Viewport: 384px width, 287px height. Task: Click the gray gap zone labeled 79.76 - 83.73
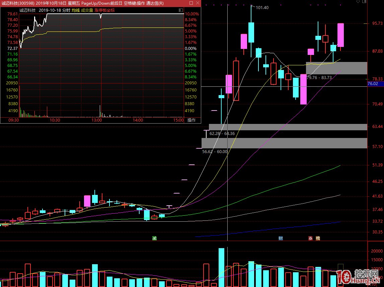point(336,68)
